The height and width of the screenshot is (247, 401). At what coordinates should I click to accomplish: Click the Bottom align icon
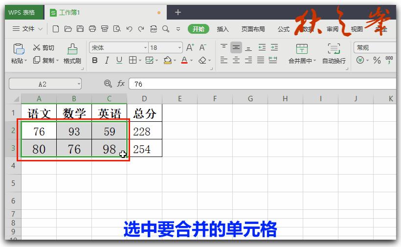point(248,47)
